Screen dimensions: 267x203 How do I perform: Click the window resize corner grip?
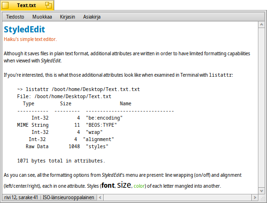point(262,198)
